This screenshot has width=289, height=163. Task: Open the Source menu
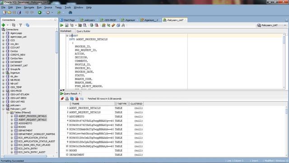point(48,7)
